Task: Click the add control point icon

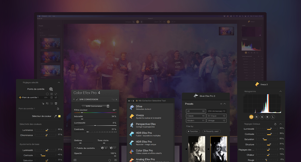Action: point(51,89)
